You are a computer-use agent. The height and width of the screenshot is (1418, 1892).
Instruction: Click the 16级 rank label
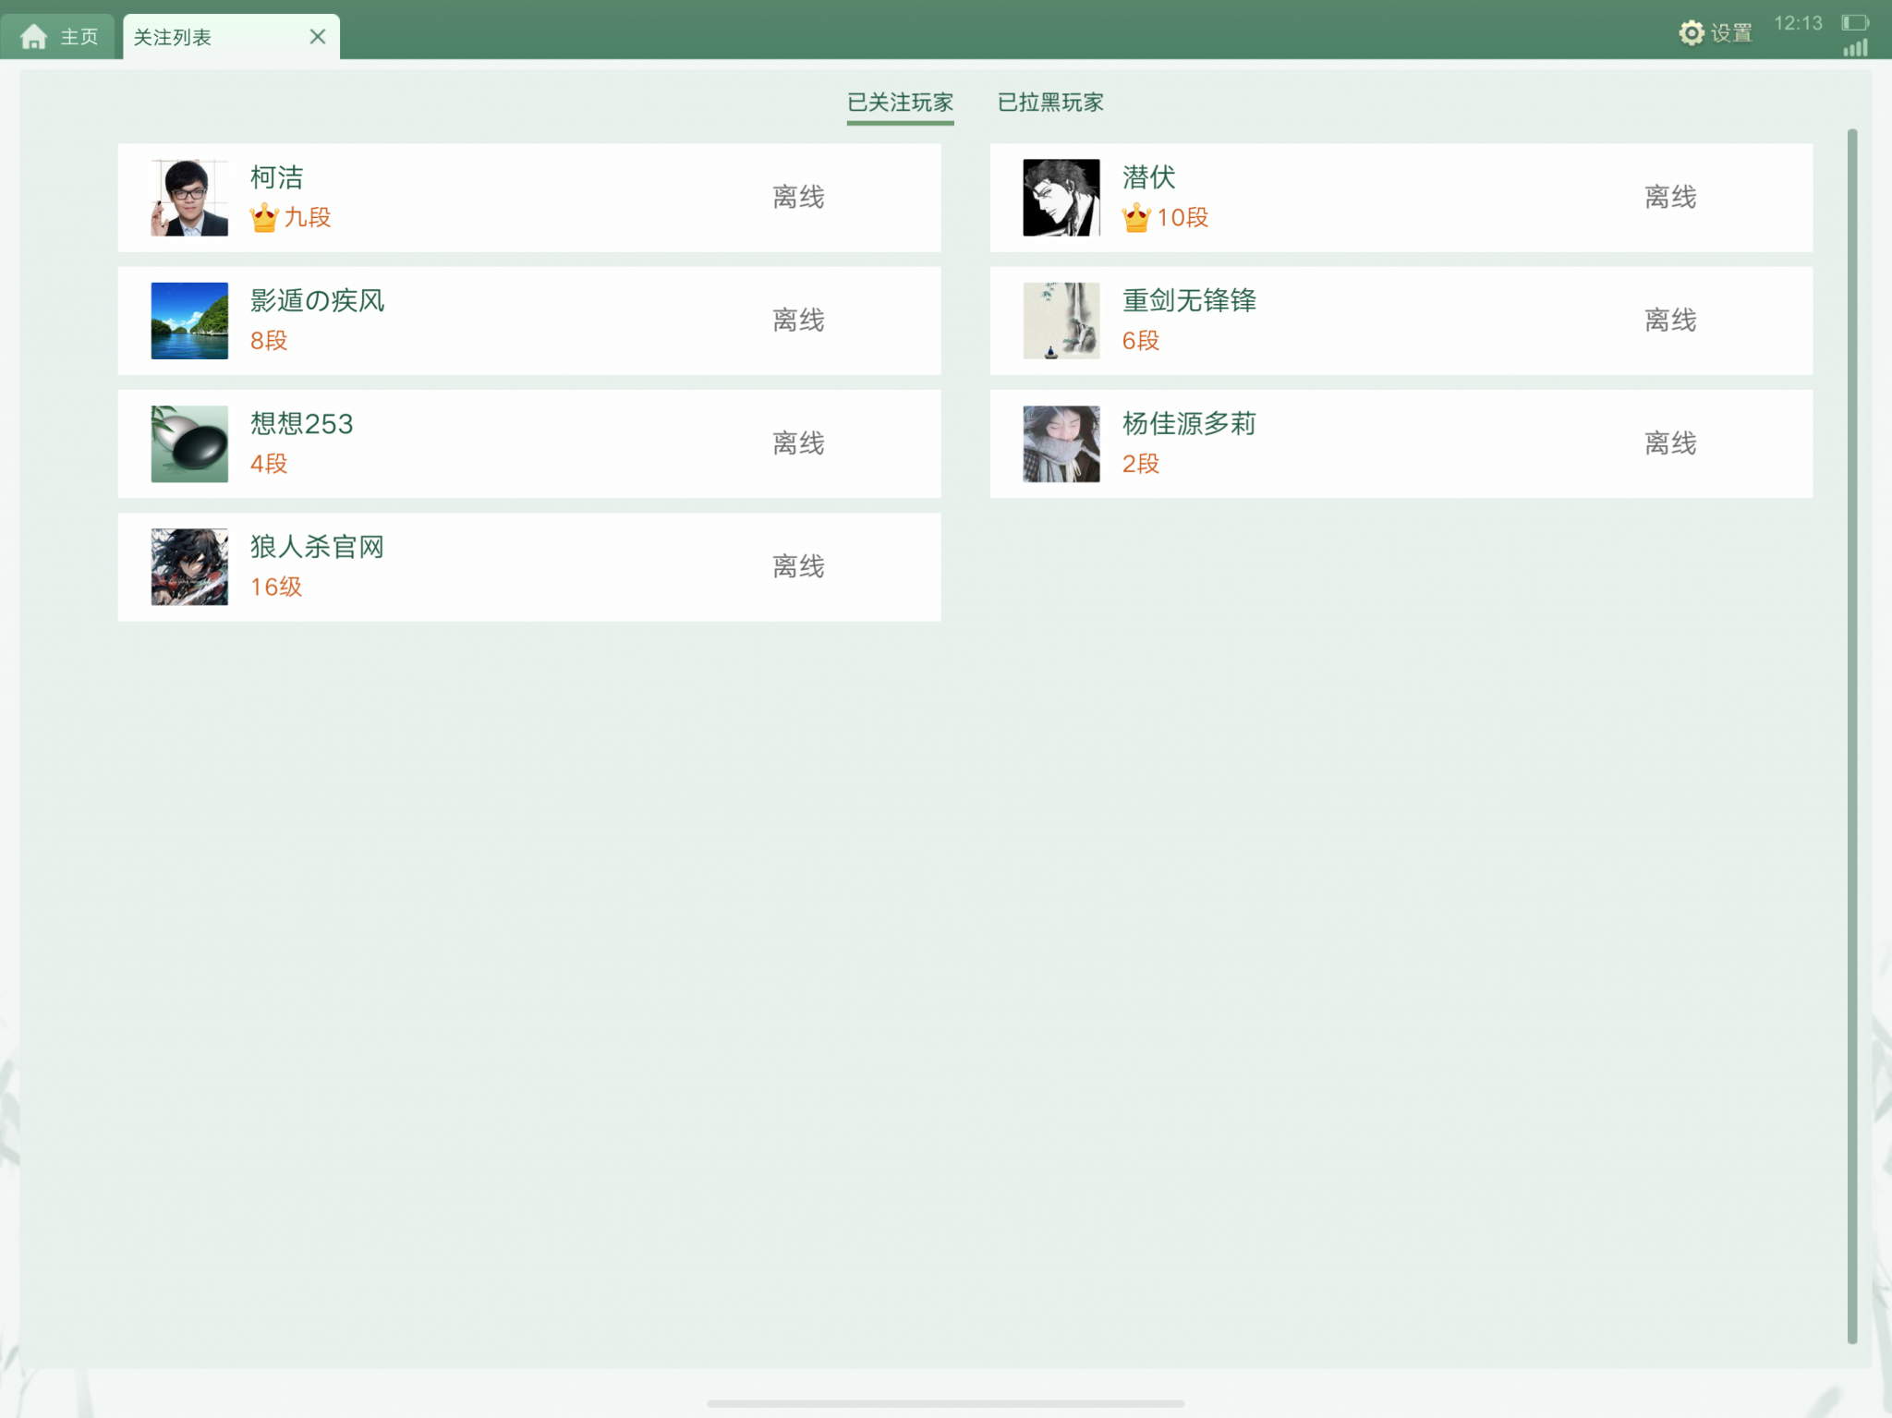tap(276, 588)
